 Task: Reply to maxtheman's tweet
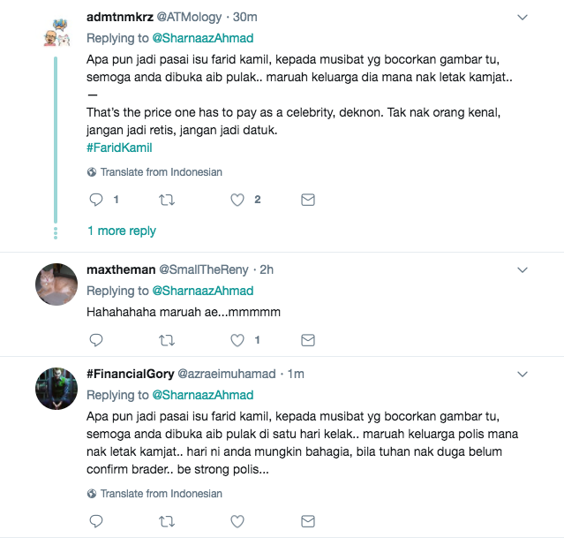click(x=97, y=340)
